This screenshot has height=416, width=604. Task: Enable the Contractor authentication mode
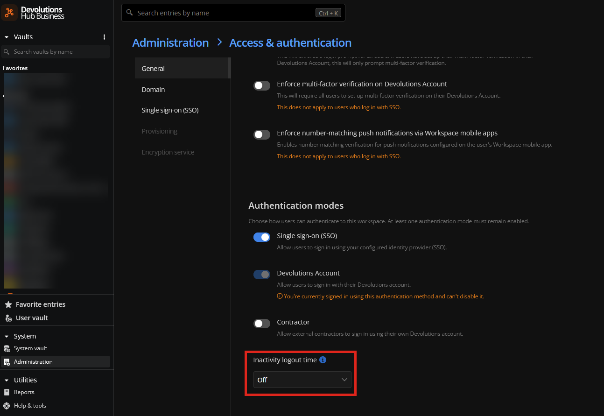[262, 324]
